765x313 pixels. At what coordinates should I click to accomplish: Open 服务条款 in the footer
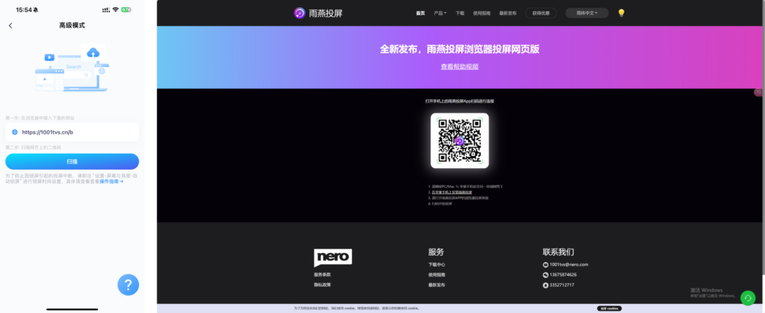click(323, 274)
